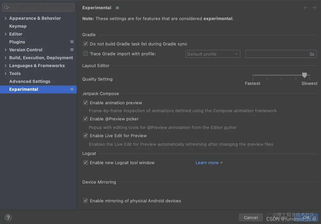Viewport: 321px width, 224px height.
Task: Click the forward navigation arrow
Action: 314,8
